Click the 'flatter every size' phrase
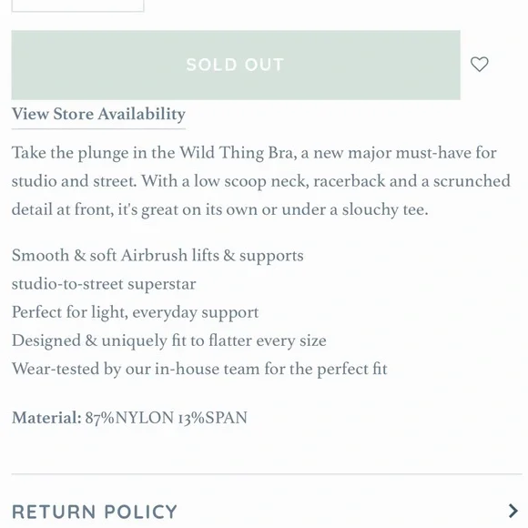This screenshot has width=528, height=528. pyautogui.click(x=268, y=340)
